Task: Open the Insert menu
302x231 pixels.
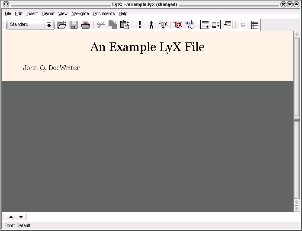Action: click(32, 13)
